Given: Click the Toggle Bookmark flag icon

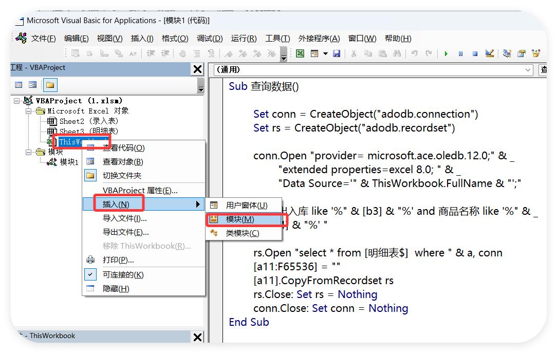Looking at the screenshot, I should pos(229,53).
